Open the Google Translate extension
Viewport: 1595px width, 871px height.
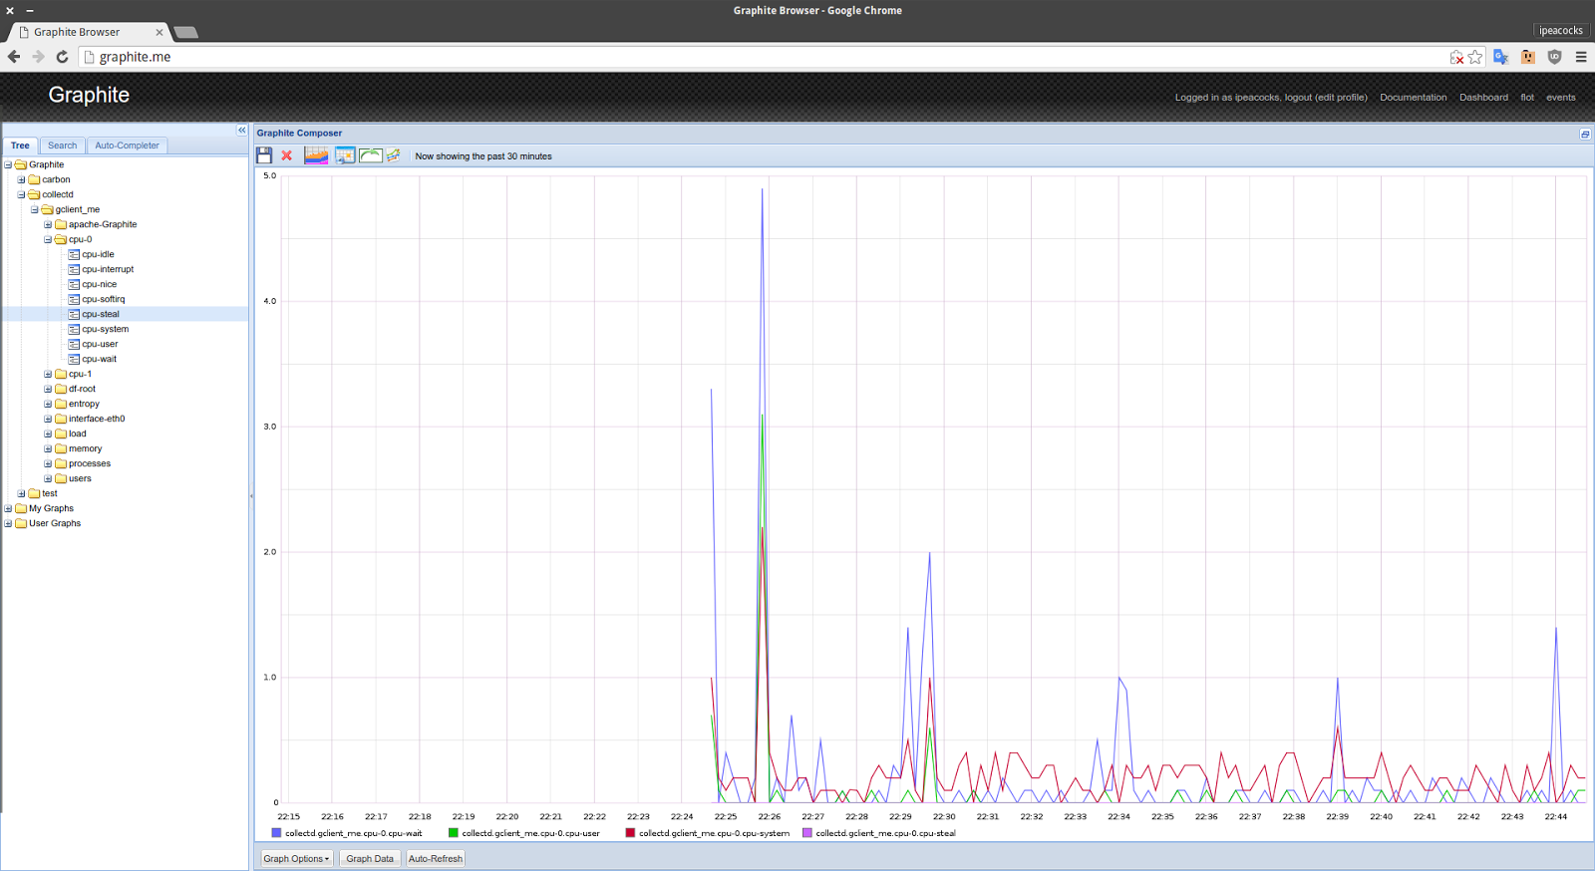[1501, 57]
